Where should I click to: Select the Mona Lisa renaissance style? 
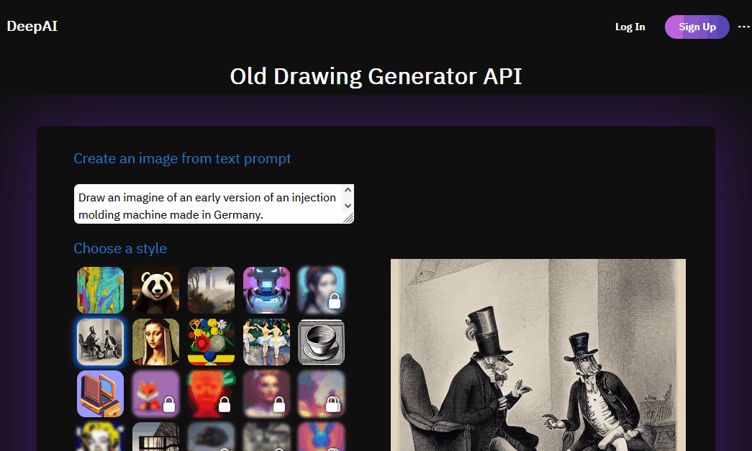(155, 342)
